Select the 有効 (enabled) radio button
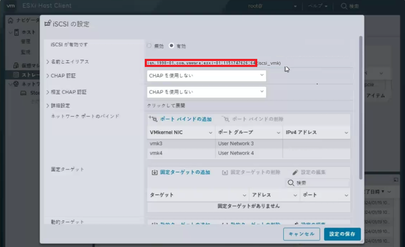This screenshot has width=405, height=247. tap(172, 46)
